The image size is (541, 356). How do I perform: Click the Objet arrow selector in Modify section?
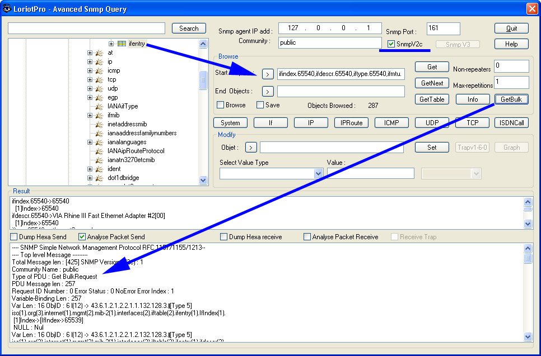[251, 147]
